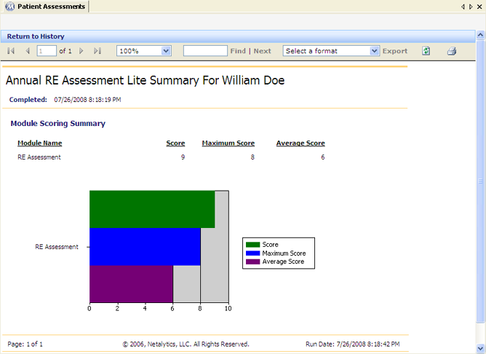The image size is (486, 354).
Task: Jump to last report page
Action: point(97,51)
